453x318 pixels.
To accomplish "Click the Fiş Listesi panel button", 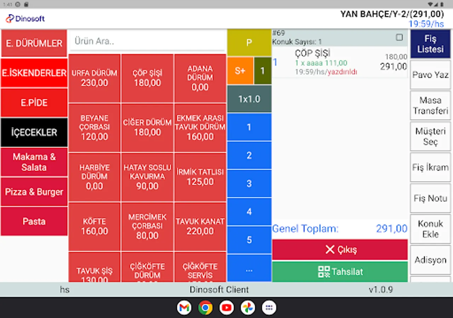I will click(x=430, y=43).
